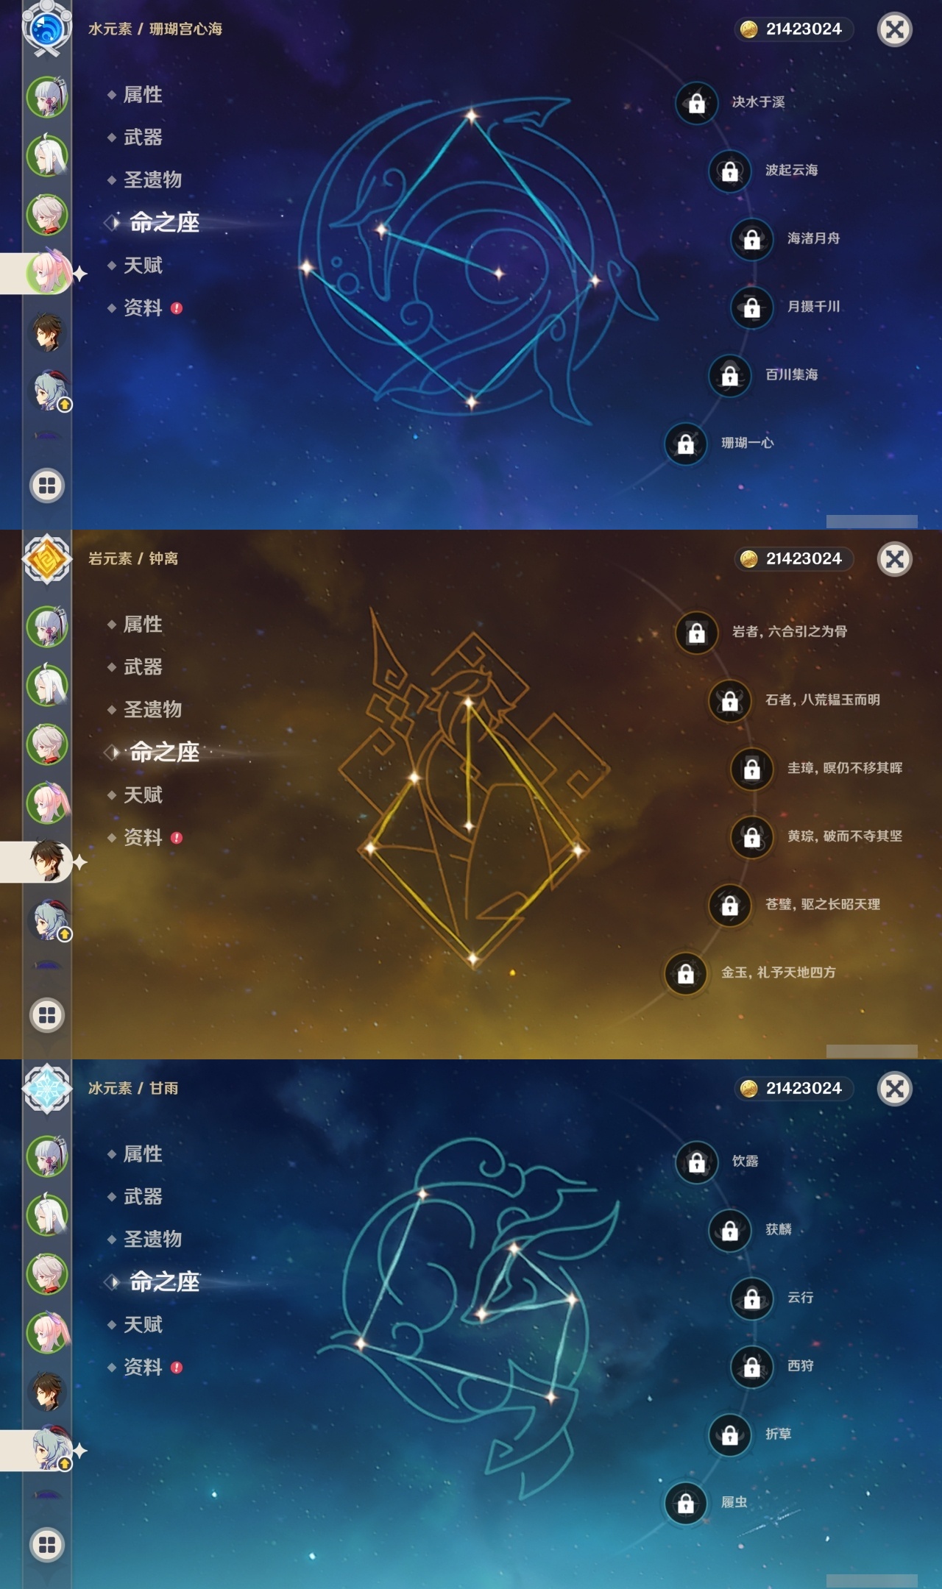This screenshot has height=1589, width=942.
Task: Open locked constellation 决水于溪
Action: (696, 103)
